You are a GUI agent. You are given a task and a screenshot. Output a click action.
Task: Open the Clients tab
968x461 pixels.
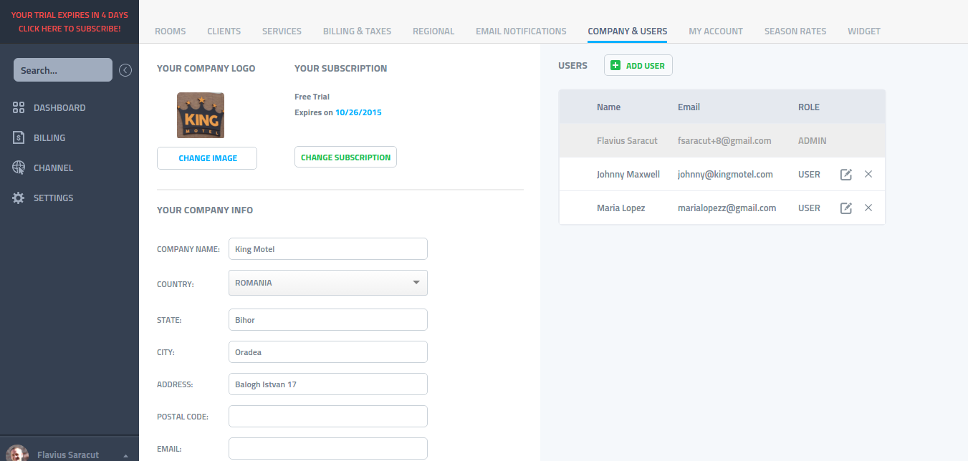point(224,31)
